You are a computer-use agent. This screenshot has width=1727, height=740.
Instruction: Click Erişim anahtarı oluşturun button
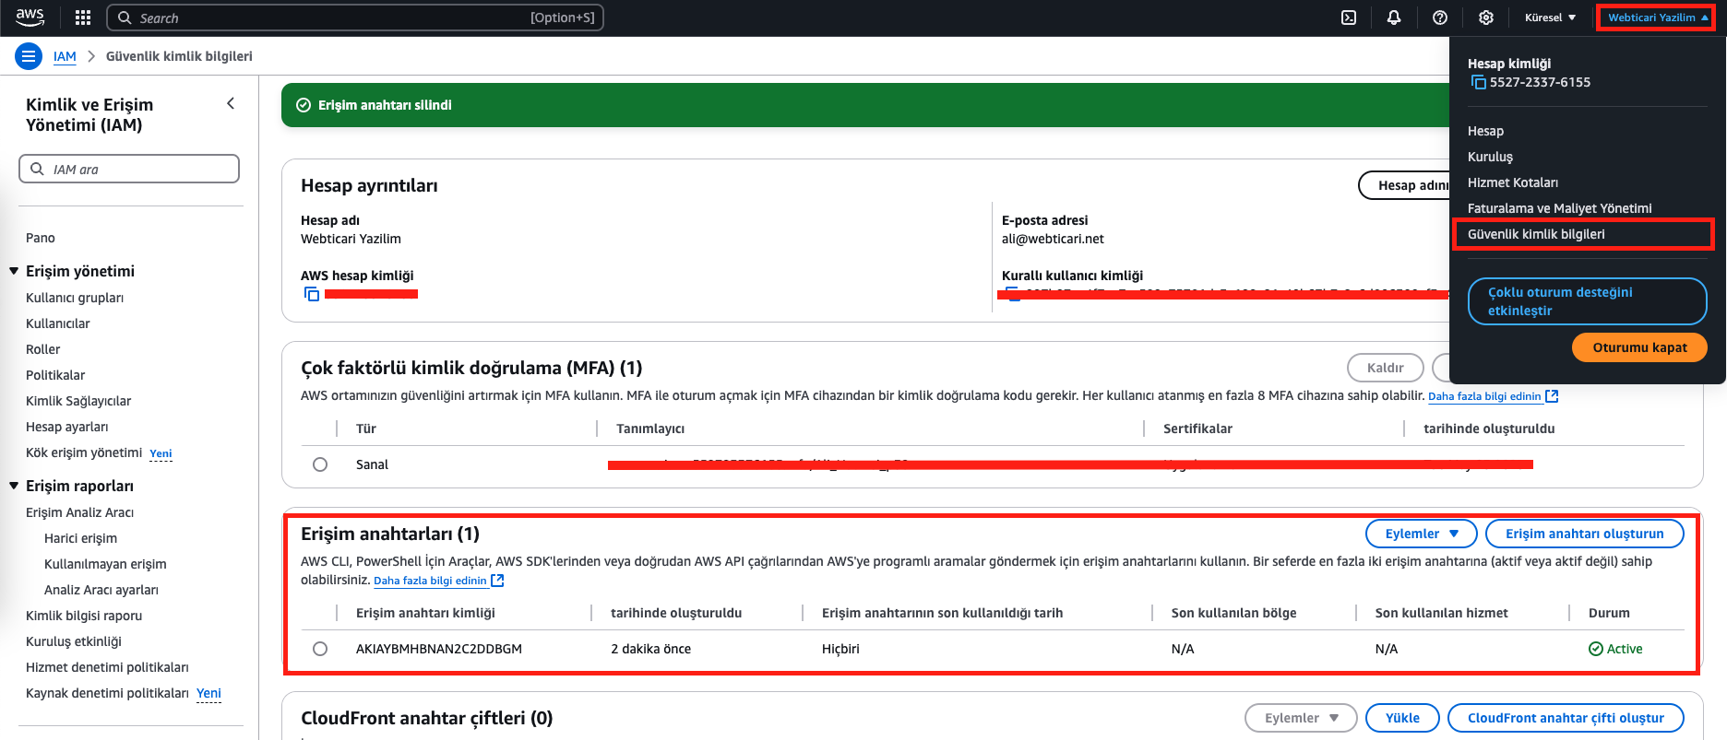click(x=1584, y=534)
